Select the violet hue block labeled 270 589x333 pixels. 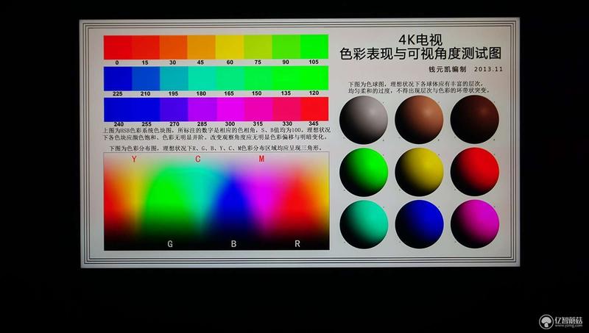point(174,110)
